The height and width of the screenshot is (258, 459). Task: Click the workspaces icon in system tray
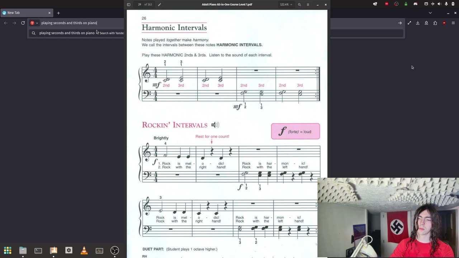point(375,4)
